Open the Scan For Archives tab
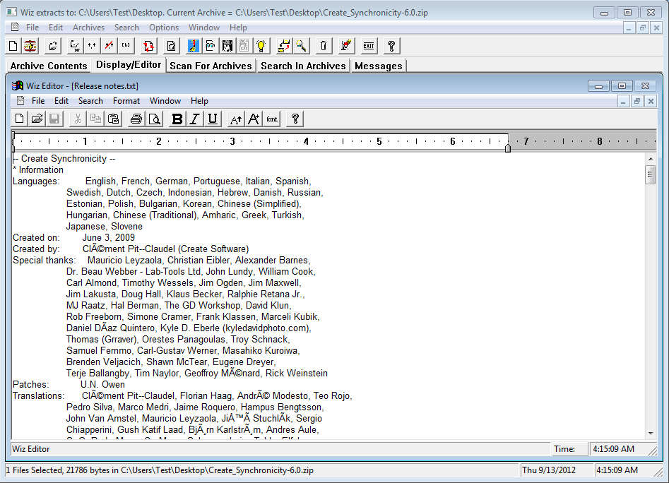This screenshot has width=669, height=483. (211, 66)
